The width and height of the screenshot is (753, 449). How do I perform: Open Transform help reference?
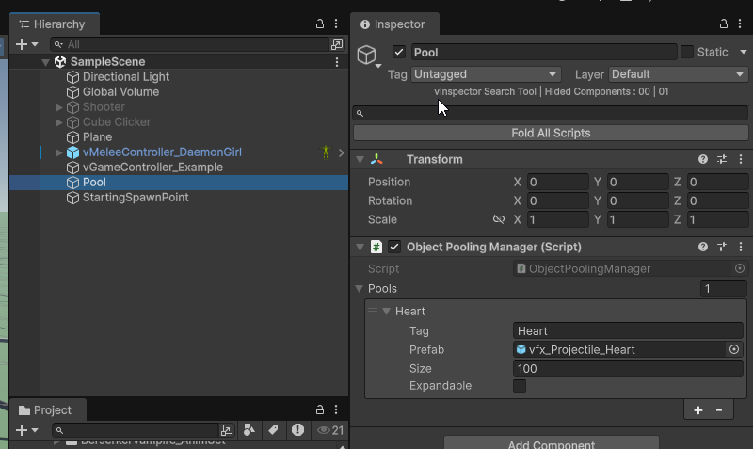pos(703,159)
